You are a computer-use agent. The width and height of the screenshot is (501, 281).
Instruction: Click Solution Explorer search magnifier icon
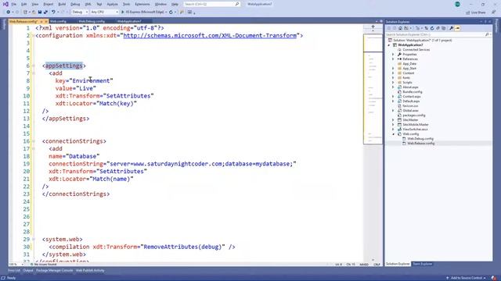tap(487, 34)
